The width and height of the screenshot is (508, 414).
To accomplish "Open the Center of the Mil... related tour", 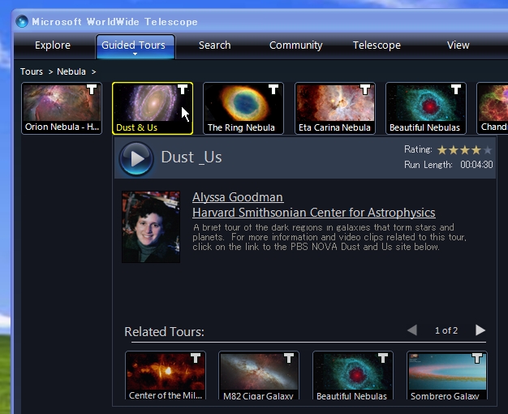I will click(166, 375).
